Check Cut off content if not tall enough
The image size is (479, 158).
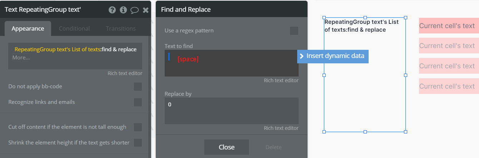click(x=138, y=127)
